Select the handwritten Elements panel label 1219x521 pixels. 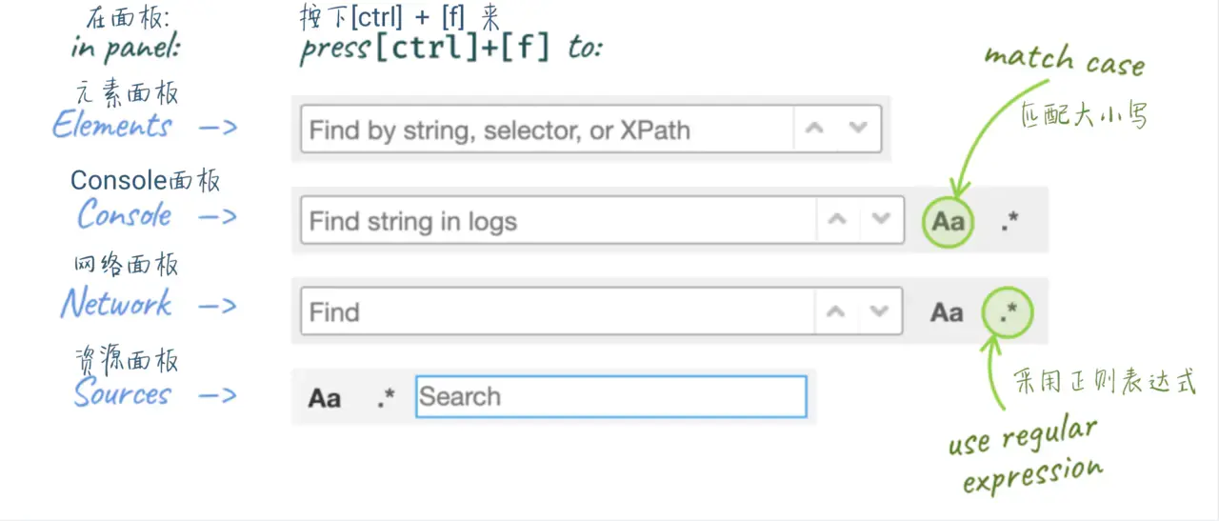point(112,126)
